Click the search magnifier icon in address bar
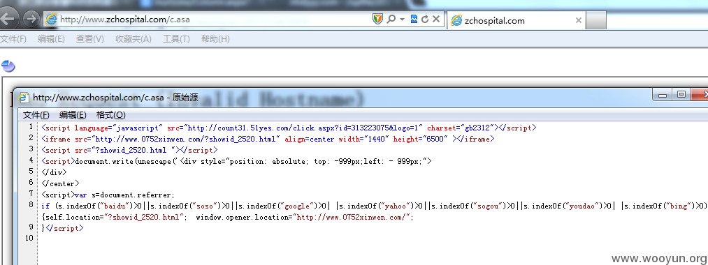 tap(391, 19)
